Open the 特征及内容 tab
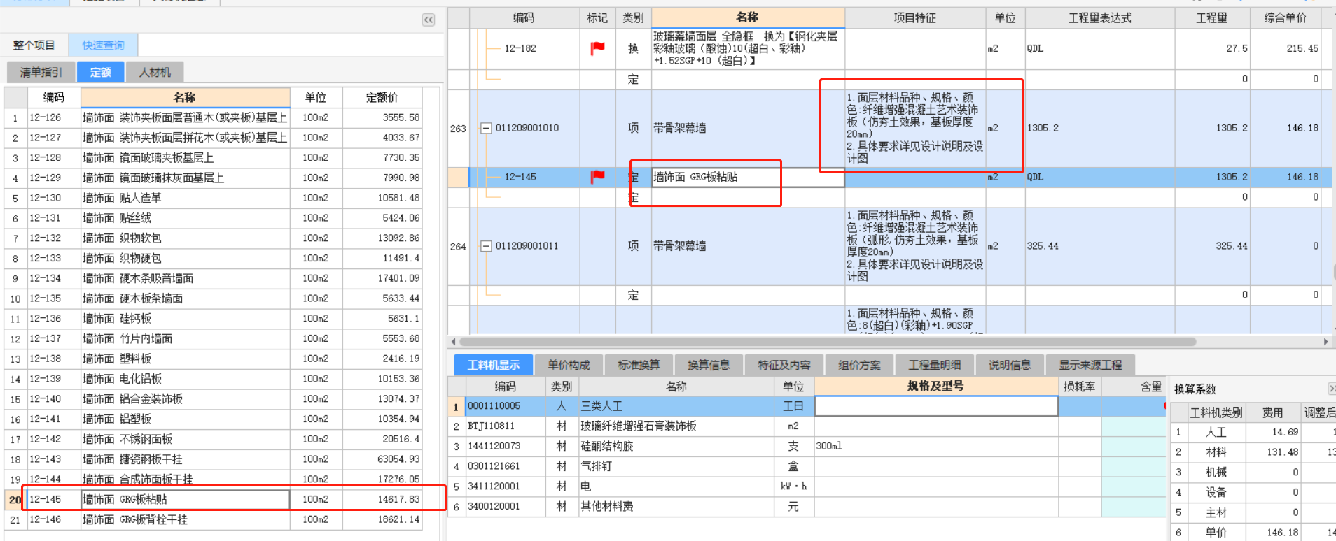 [x=784, y=365]
